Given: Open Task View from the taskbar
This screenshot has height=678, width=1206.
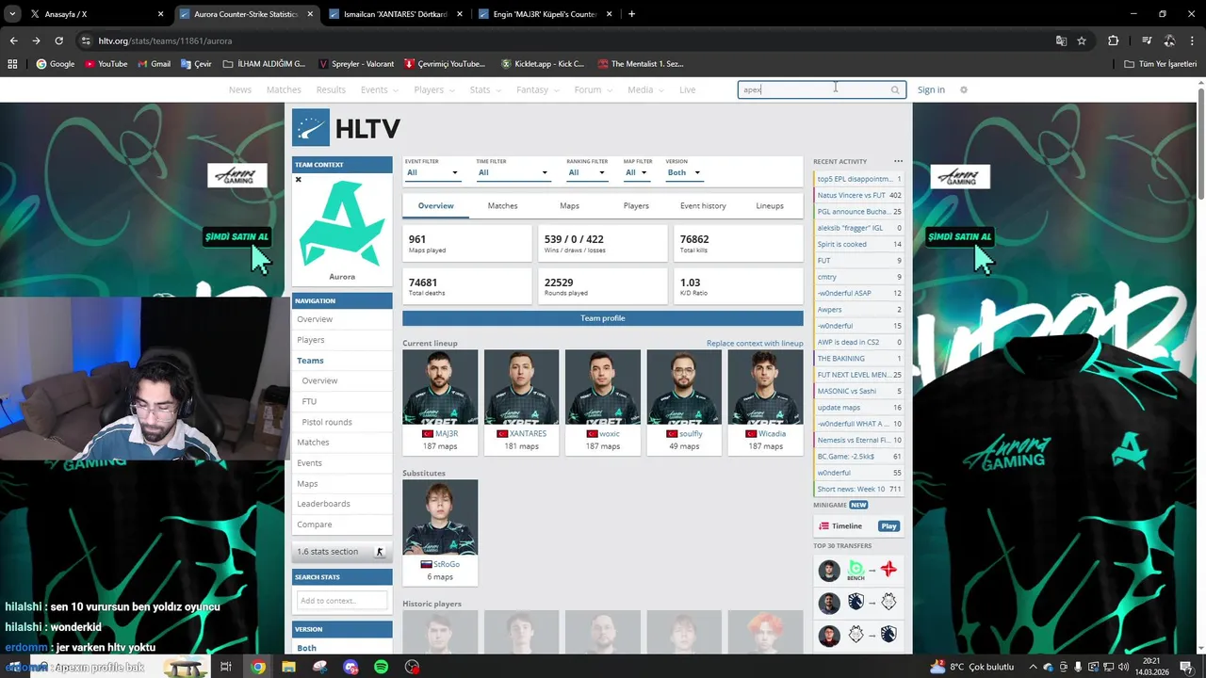Looking at the screenshot, I should [226, 667].
